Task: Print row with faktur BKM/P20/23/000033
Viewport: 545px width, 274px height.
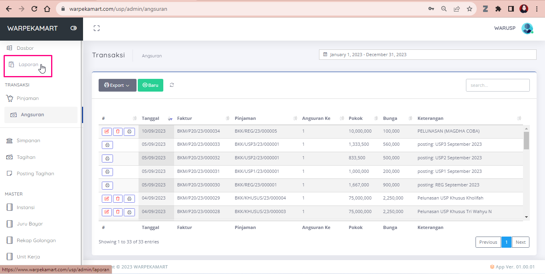Action: 107,145
